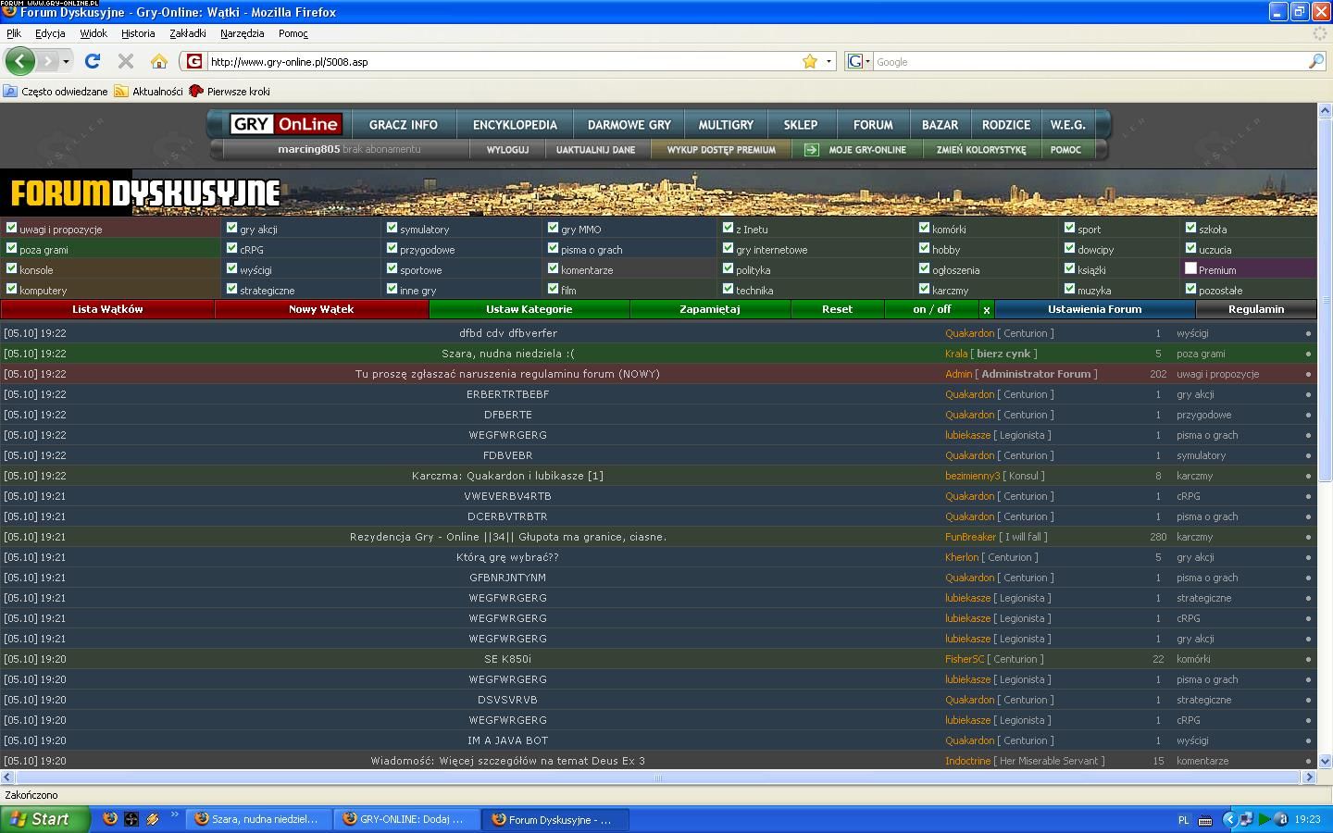Click the green arrow next to MOJE GRY-ONLINE
The width and height of the screenshot is (1333, 833).
[x=812, y=150]
